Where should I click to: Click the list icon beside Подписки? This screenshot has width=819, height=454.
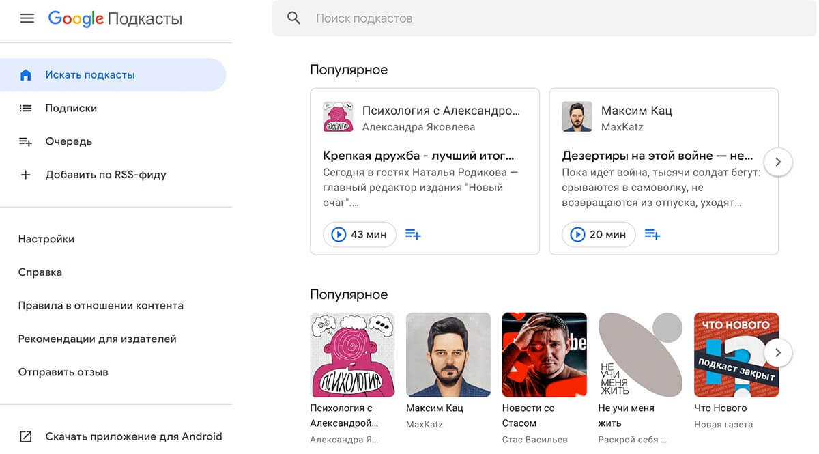pos(26,108)
